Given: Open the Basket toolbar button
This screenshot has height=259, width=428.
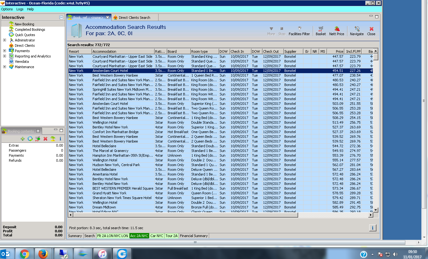Looking at the screenshot, I should coord(321,31).
